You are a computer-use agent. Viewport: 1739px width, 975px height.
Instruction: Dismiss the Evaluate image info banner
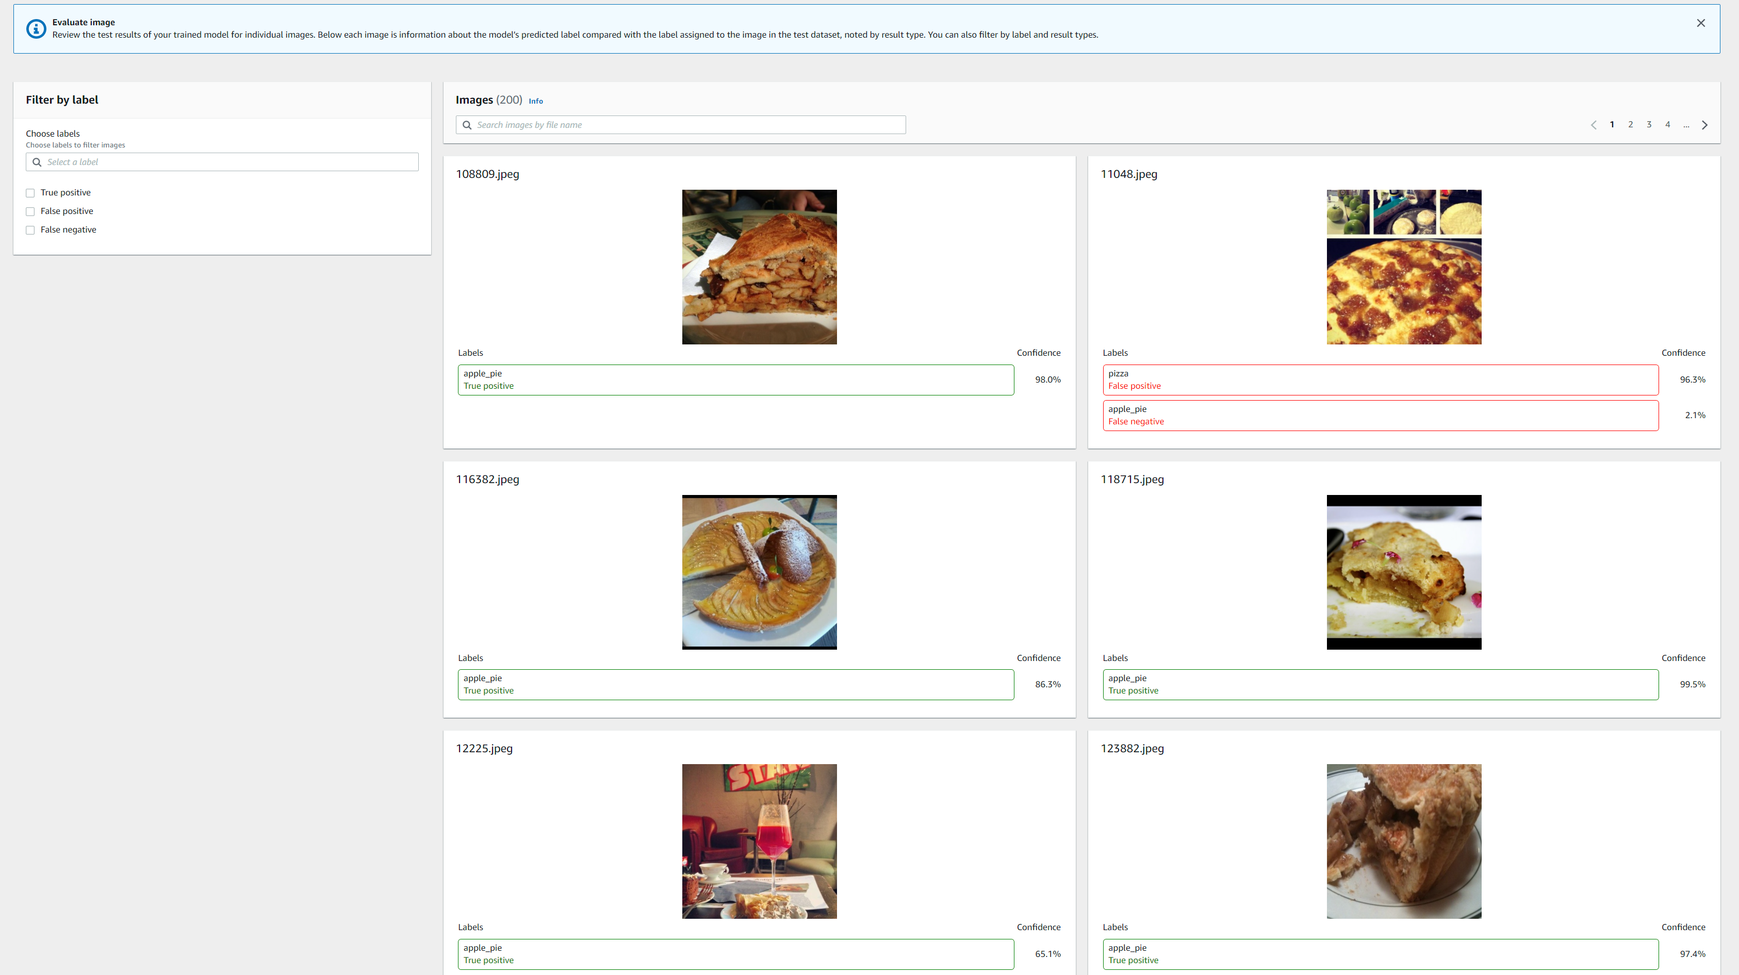(1700, 23)
